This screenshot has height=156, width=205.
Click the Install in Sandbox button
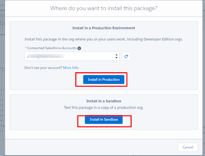coord(104,119)
